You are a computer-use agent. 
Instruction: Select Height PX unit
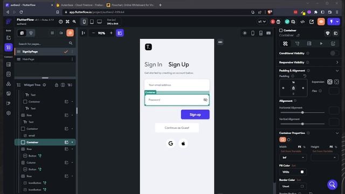coord(331,147)
